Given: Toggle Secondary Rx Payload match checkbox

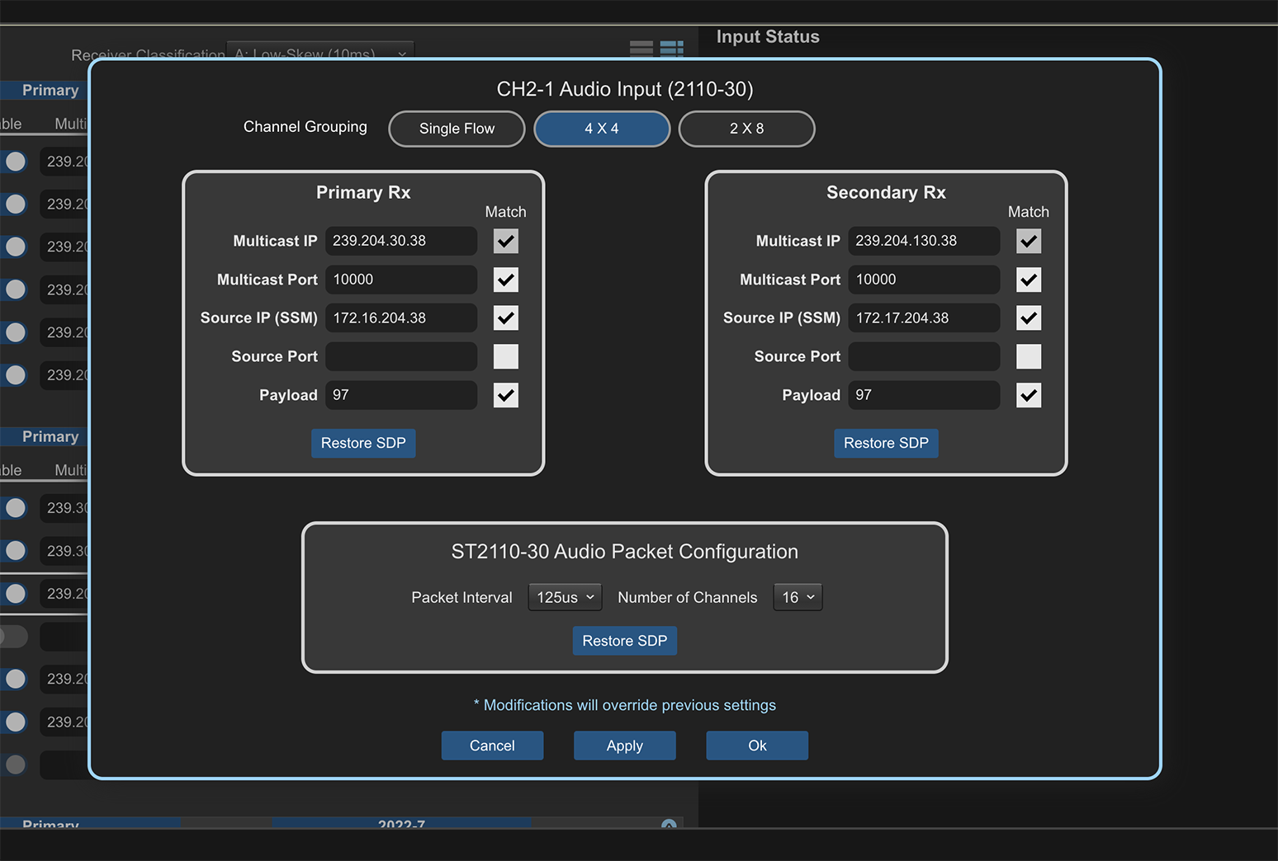Looking at the screenshot, I should pos(1028,395).
